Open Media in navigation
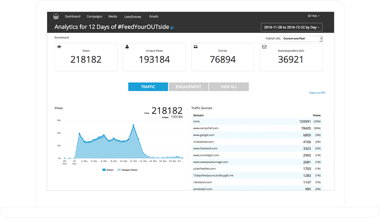 (113, 16)
